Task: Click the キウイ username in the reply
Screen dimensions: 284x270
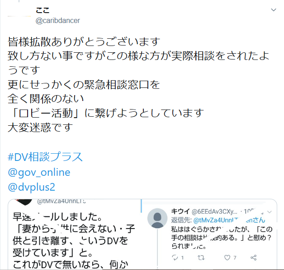Action: coord(180,211)
